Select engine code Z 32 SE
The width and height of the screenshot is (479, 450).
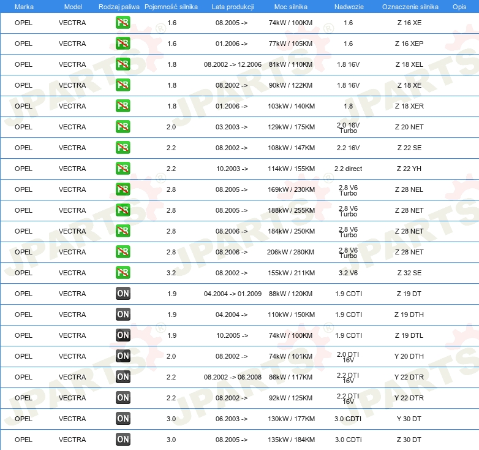409,273
